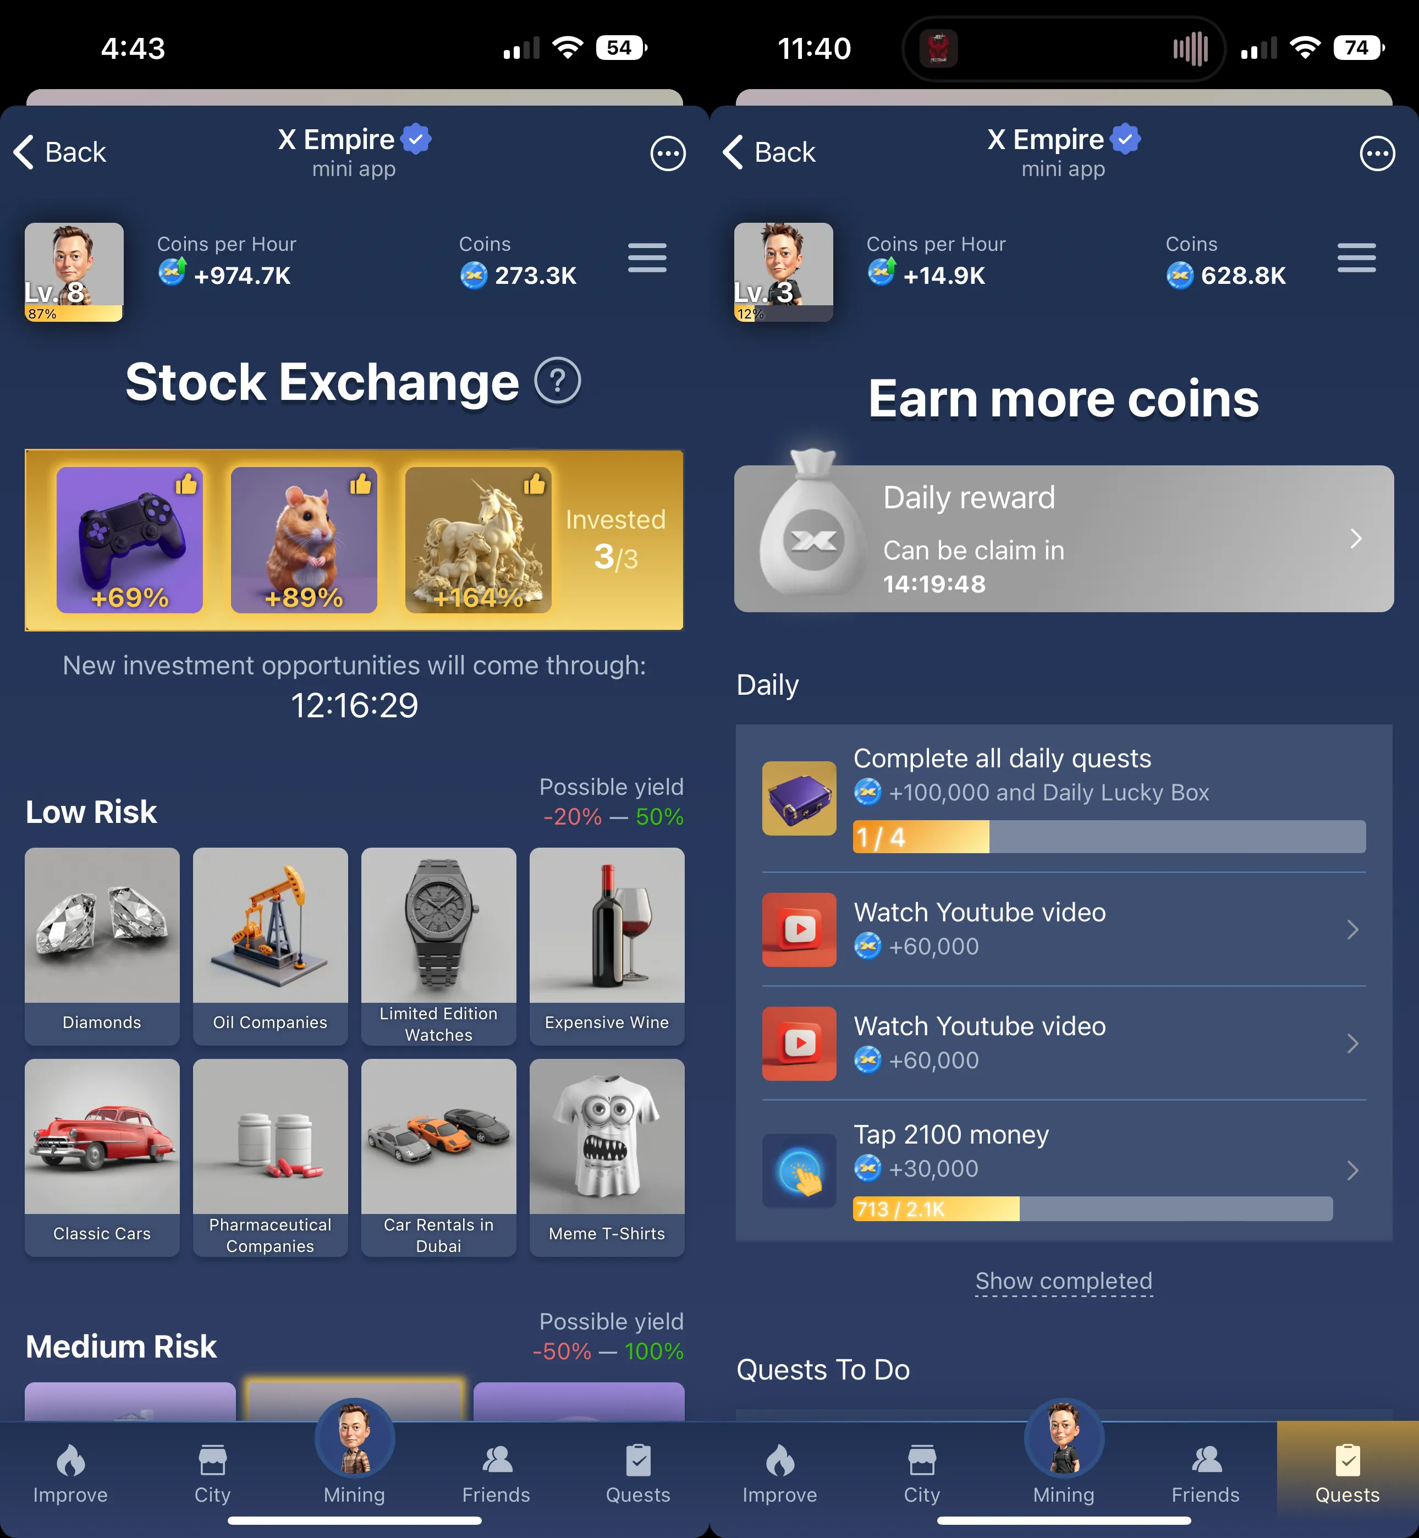Viewport: 1419px width, 1538px height.
Task: Tap the Level 3 avatar
Action: coord(783,272)
